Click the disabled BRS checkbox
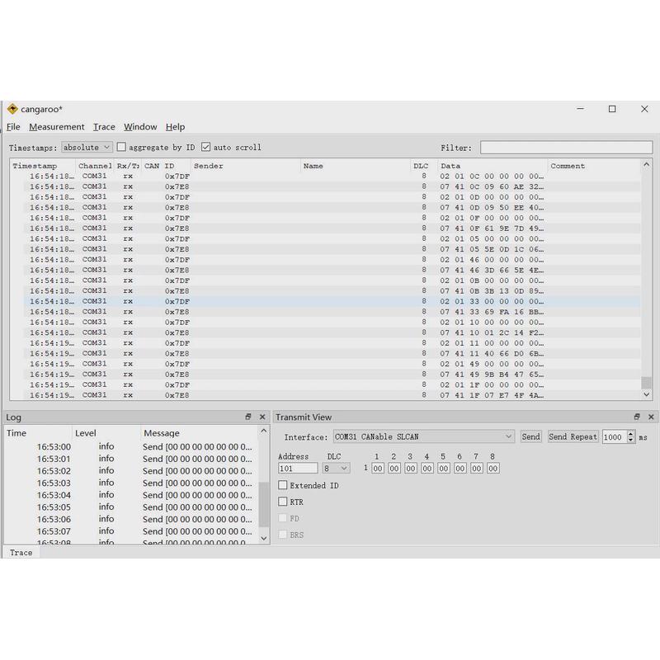The height and width of the screenshot is (660, 660). click(x=283, y=535)
